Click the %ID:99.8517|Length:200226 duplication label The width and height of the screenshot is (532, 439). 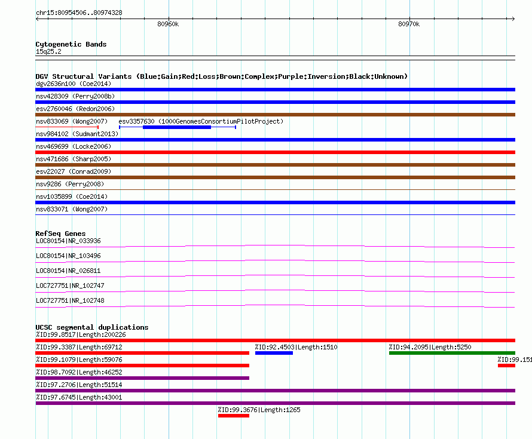coord(81,334)
